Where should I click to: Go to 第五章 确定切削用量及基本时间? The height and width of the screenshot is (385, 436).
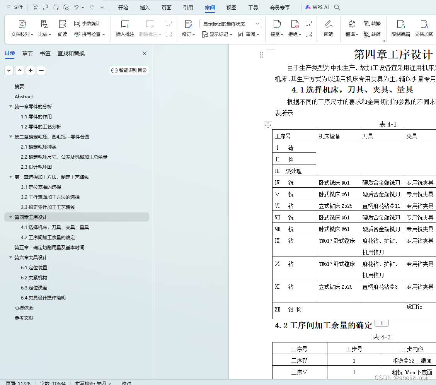coord(49,247)
